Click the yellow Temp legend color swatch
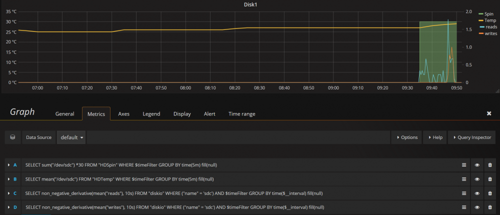The image size is (500, 215). click(x=481, y=20)
